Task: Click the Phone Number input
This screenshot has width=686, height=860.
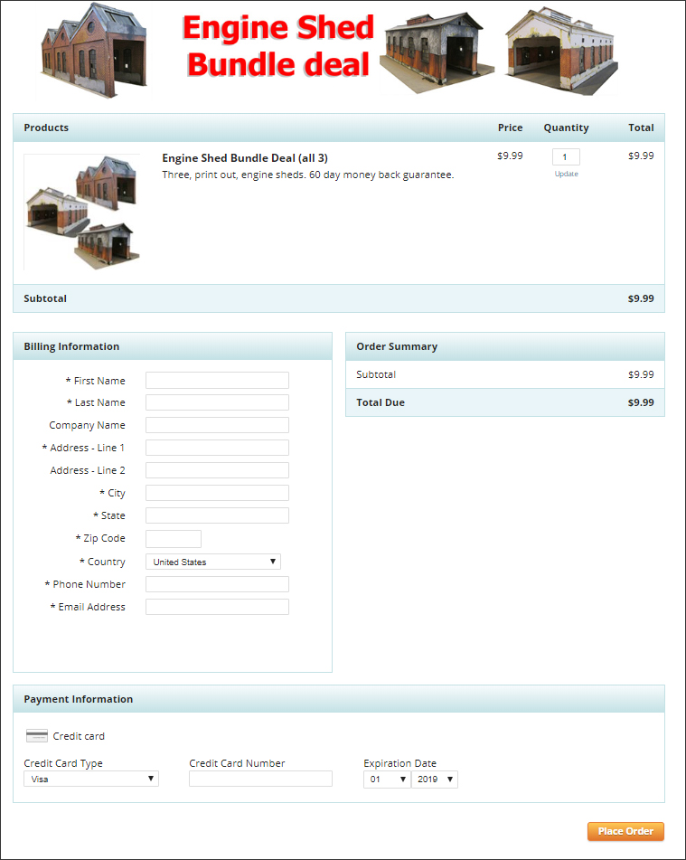Action: coord(217,584)
